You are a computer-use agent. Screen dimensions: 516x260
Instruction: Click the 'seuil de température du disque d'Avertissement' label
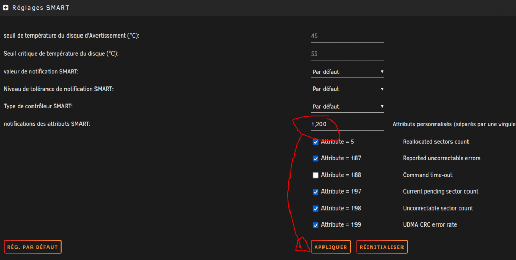coord(71,36)
